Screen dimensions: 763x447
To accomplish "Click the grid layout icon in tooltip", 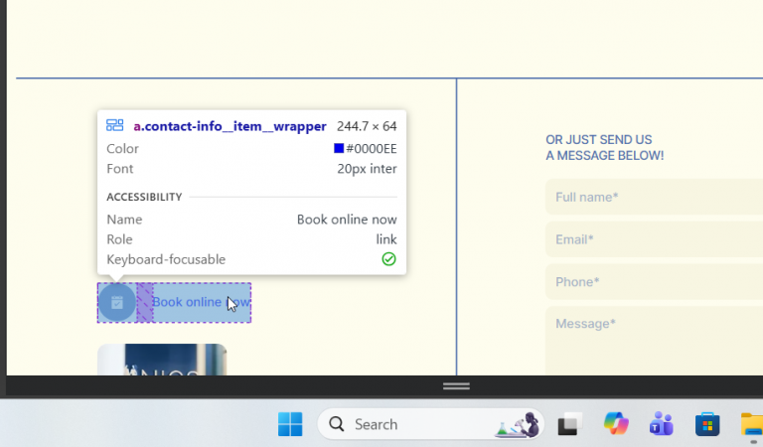I will point(115,125).
